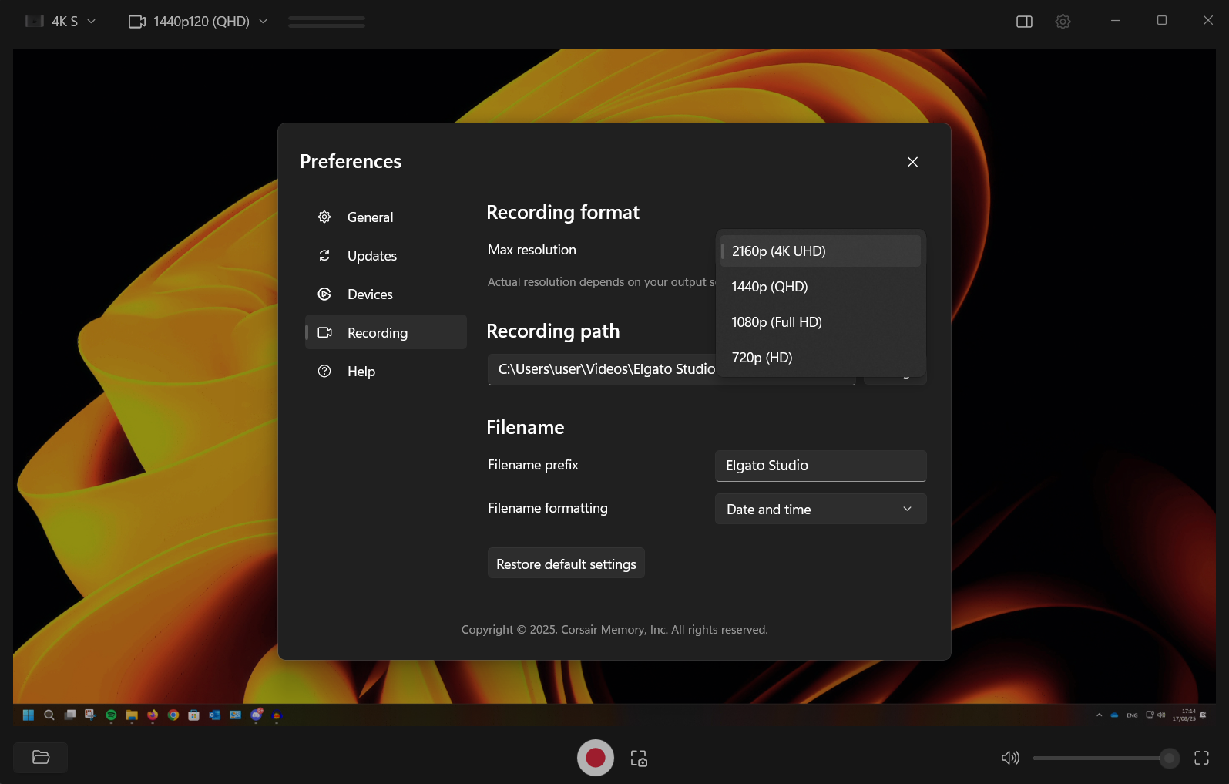The image size is (1229, 784).
Task: Enter fullscreen preview mode
Action: click(1201, 759)
